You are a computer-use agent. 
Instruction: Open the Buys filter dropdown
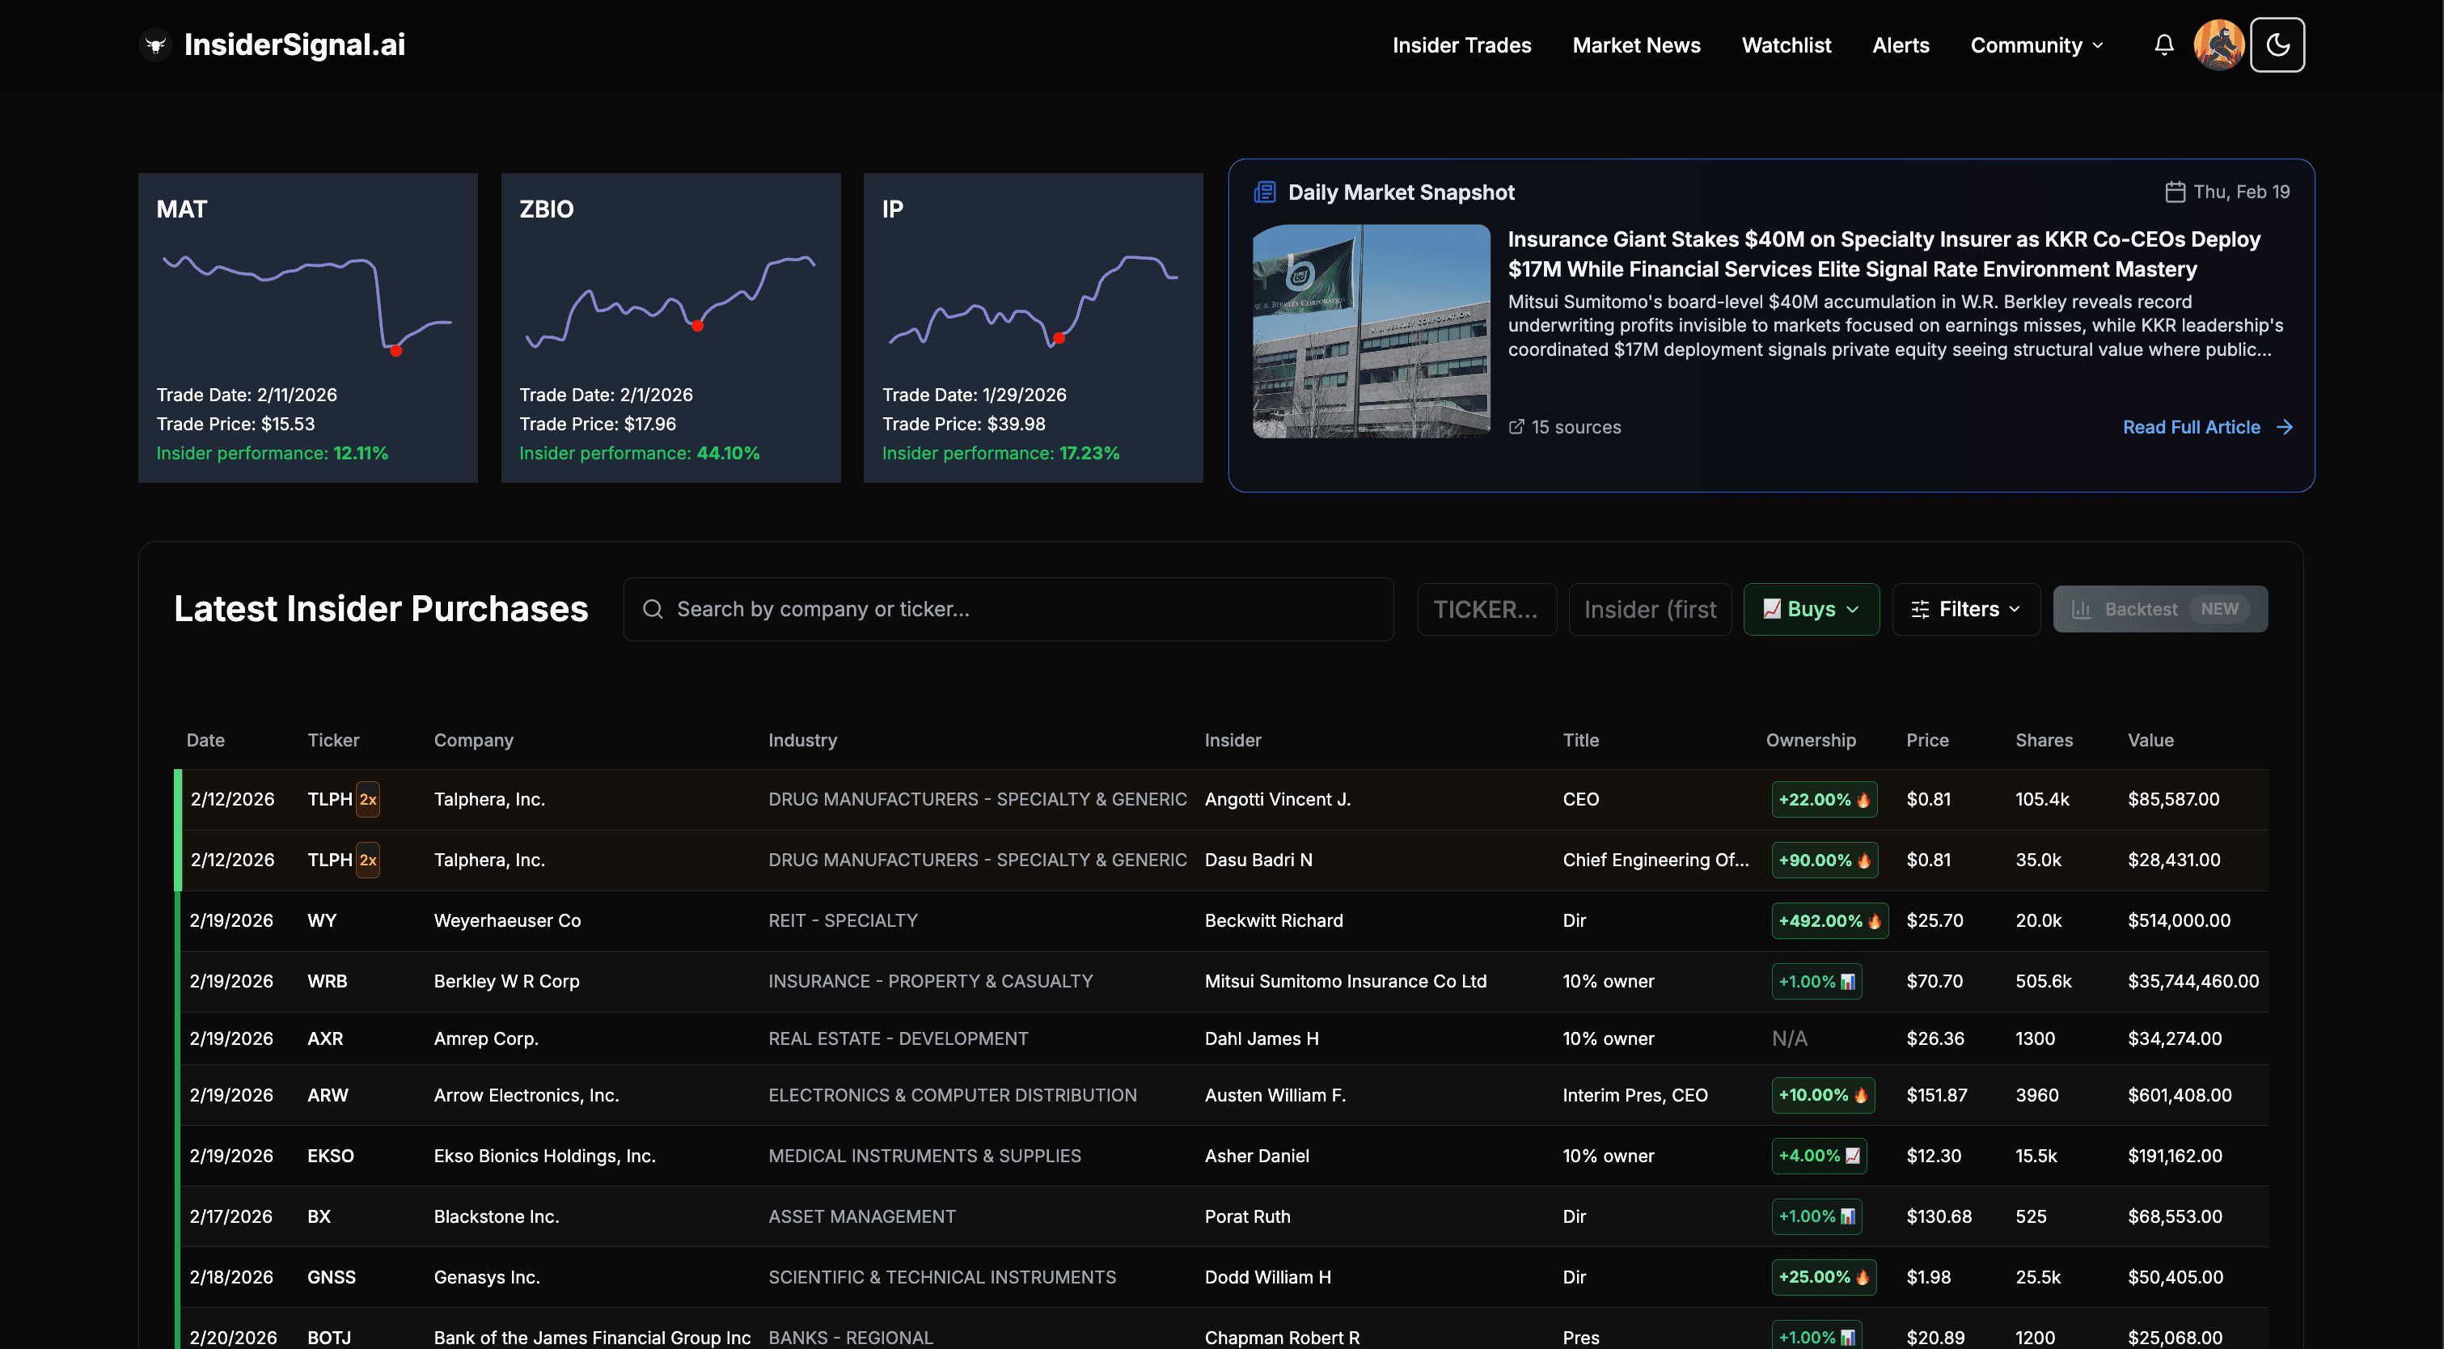tap(1810, 608)
